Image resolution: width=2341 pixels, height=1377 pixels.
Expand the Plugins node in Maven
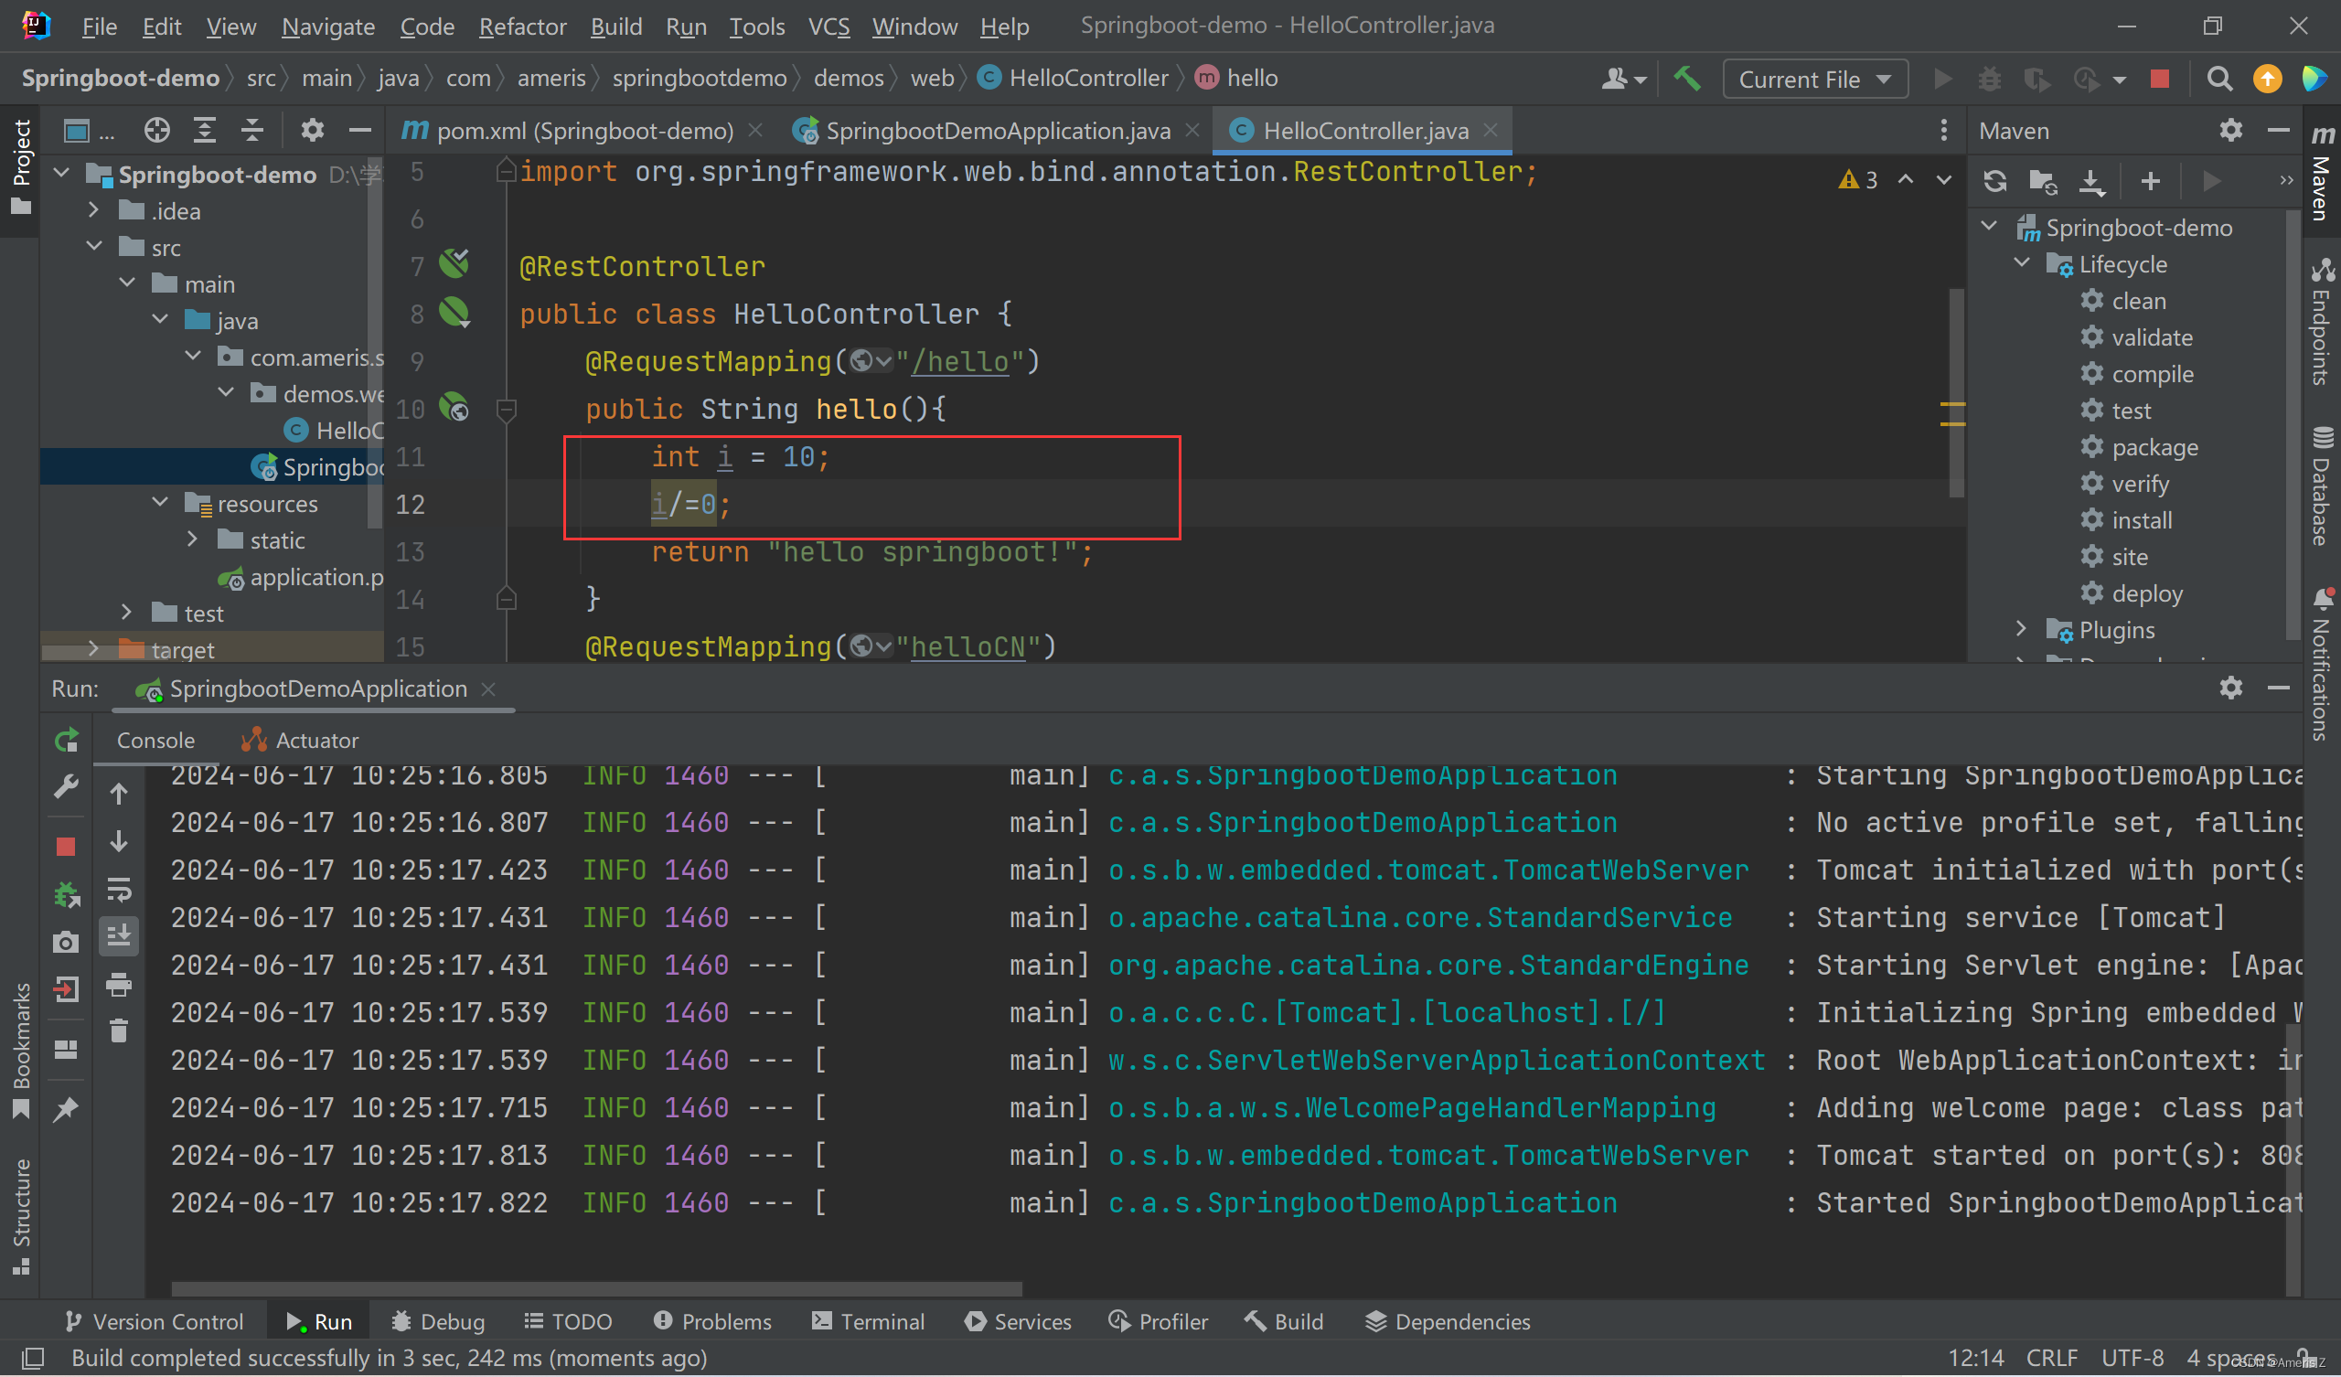point(2021,629)
